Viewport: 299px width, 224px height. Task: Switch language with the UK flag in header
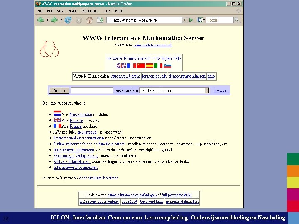121,66
